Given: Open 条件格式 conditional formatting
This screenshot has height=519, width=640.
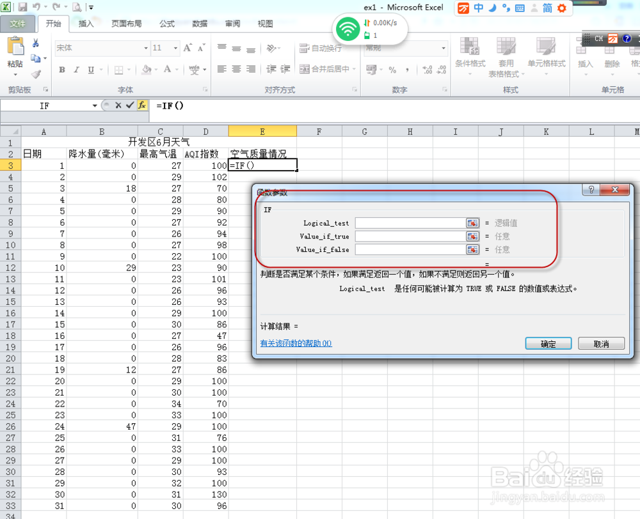Looking at the screenshot, I should pyautogui.click(x=470, y=56).
